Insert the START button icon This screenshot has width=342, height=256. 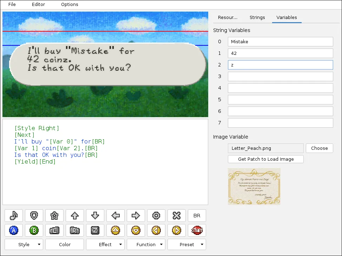coord(197,230)
